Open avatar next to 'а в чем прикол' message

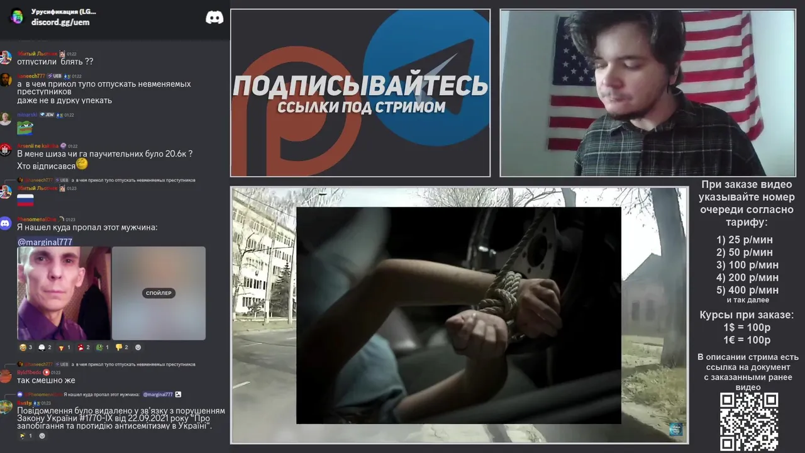[x=6, y=80]
